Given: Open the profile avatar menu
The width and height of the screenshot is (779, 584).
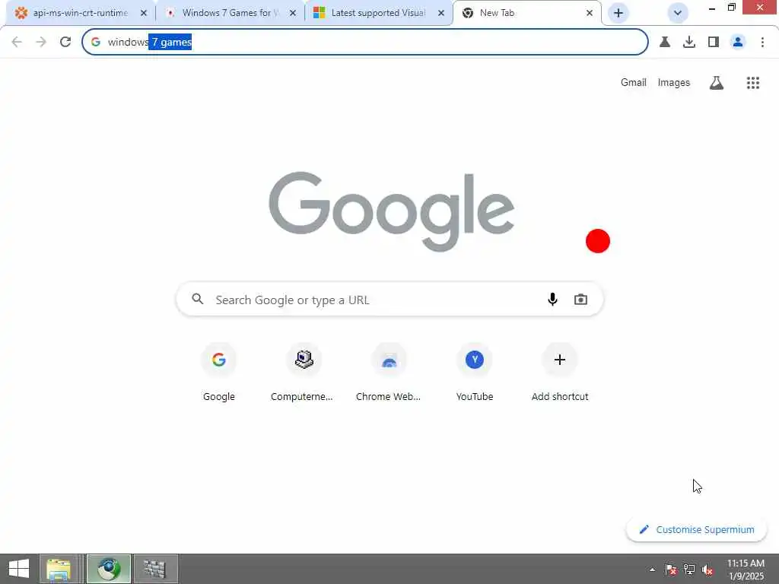Looking at the screenshot, I should [738, 43].
